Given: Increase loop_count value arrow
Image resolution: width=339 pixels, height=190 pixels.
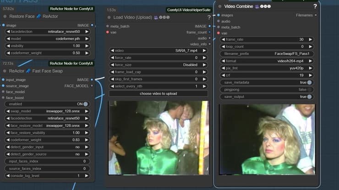Looking at the screenshot, I should pos(311,47).
